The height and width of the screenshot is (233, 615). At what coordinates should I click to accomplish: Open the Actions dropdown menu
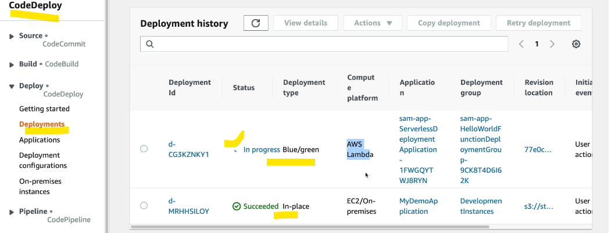click(x=373, y=23)
